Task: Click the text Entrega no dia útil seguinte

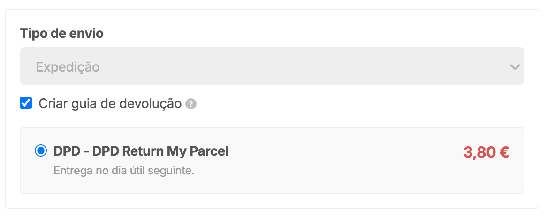Action: point(124,171)
